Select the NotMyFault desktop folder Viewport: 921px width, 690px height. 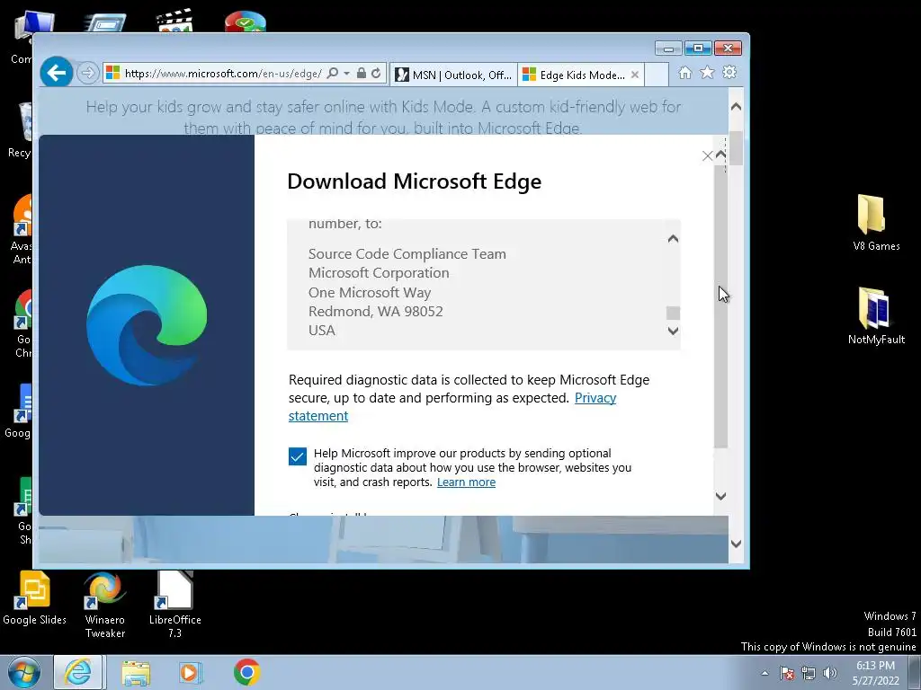[876, 315]
